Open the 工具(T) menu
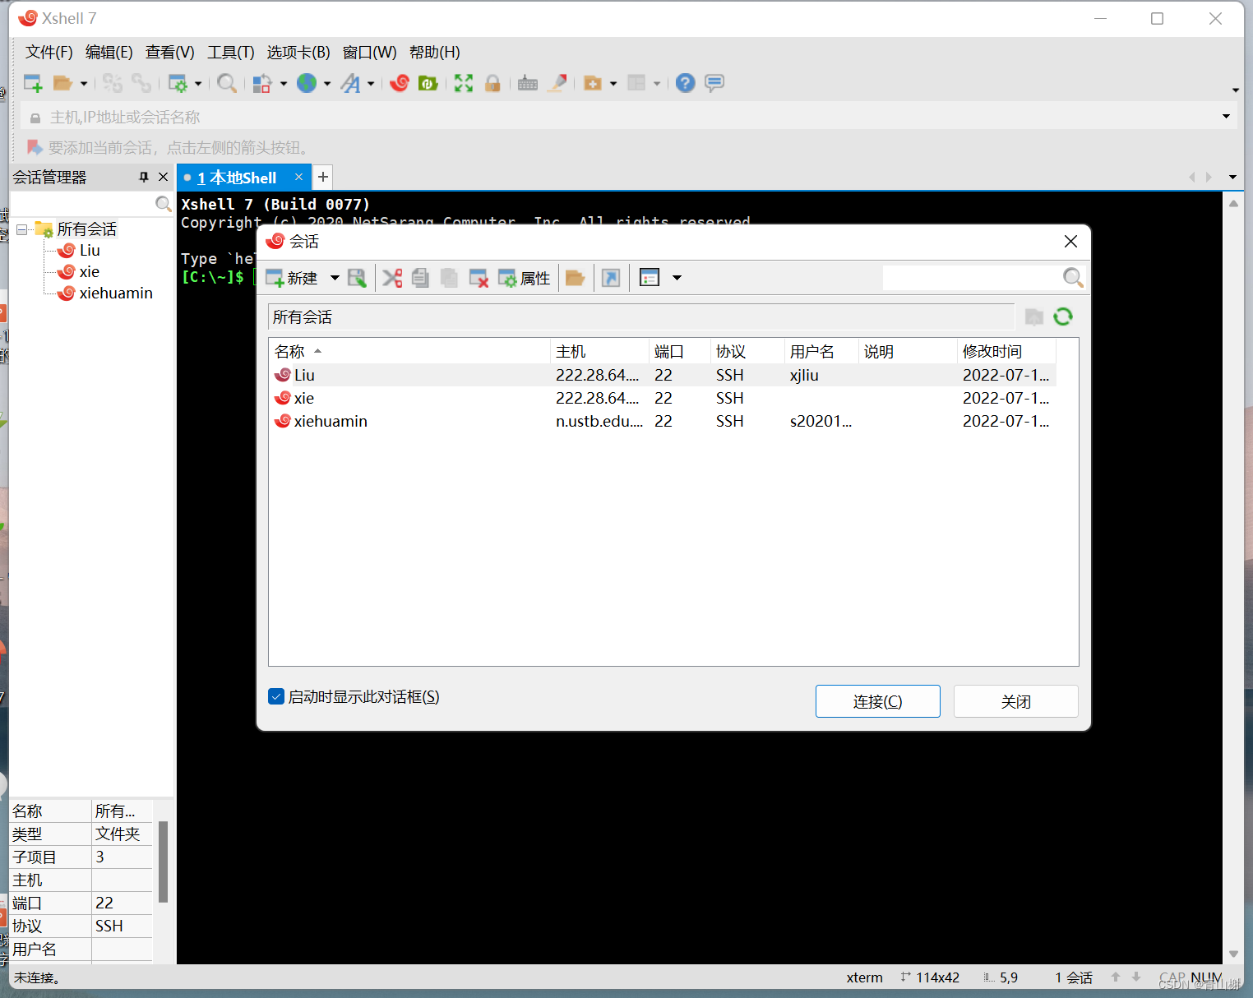The width and height of the screenshot is (1253, 998). pyautogui.click(x=231, y=52)
